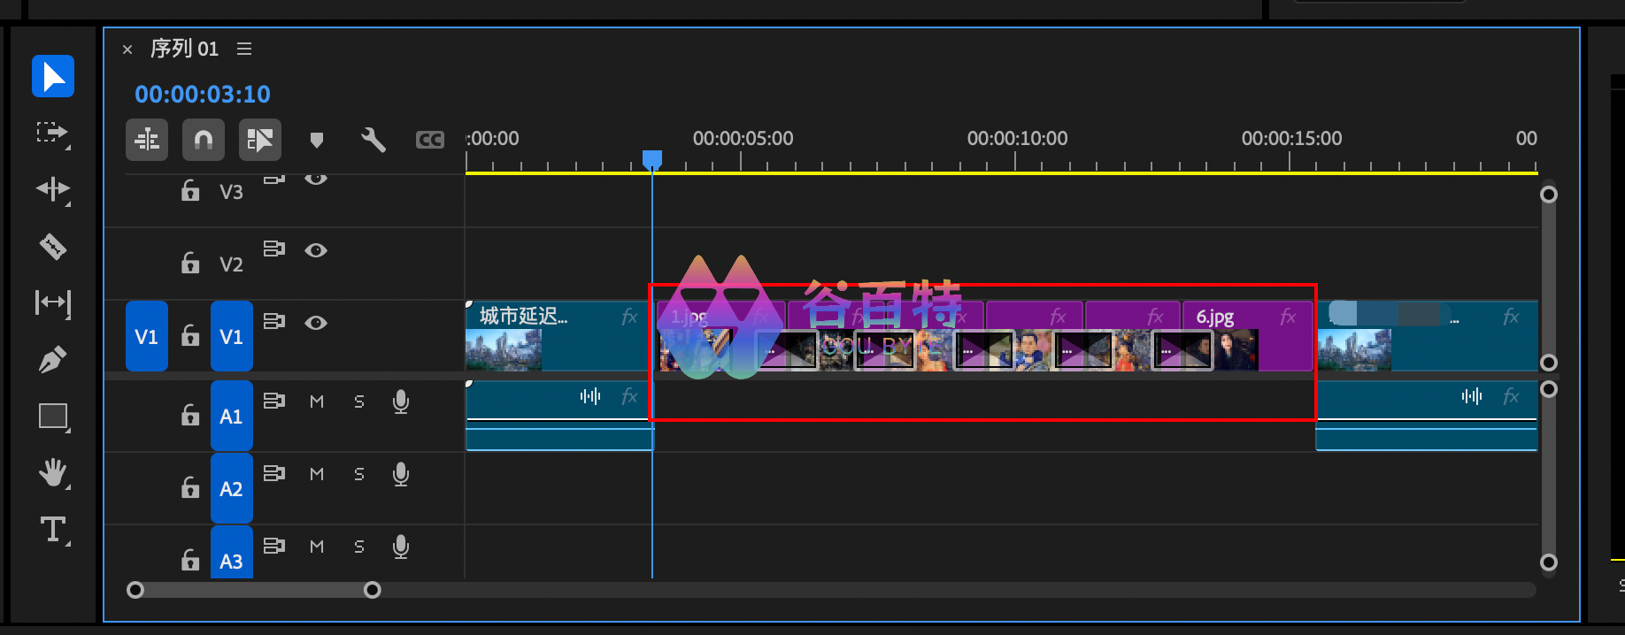
Task: Select the Rectangle tool
Action: click(x=53, y=416)
